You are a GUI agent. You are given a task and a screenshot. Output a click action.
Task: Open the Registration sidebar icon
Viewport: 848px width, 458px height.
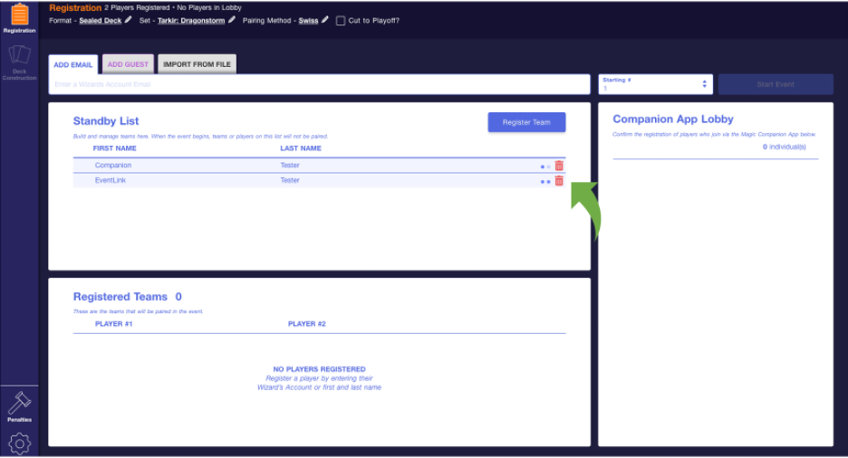(19, 18)
